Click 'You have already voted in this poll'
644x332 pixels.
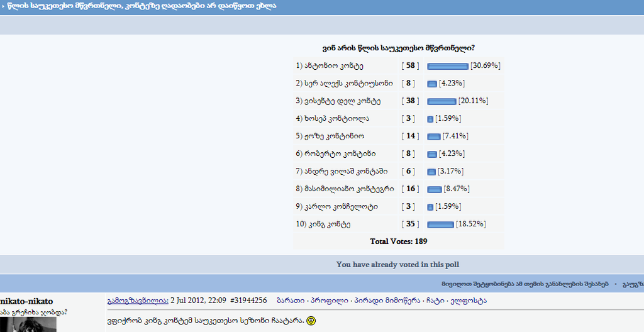[x=397, y=265]
